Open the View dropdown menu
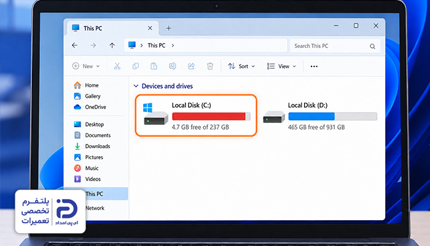 (x=281, y=66)
